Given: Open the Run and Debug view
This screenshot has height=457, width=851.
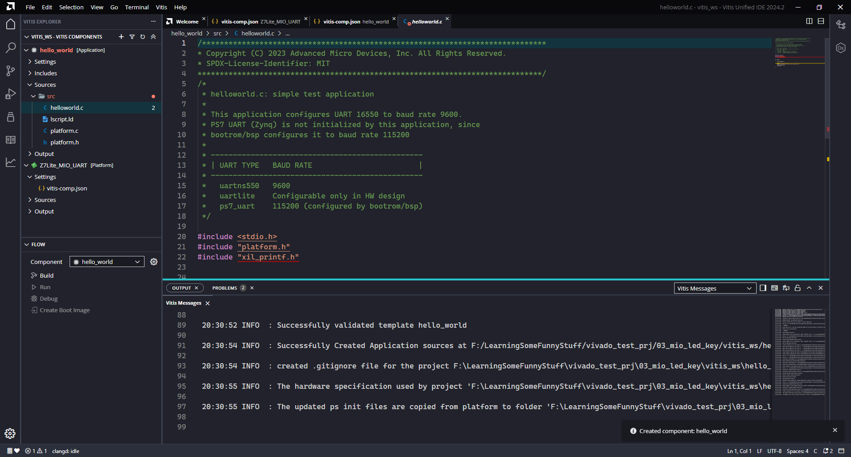Looking at the screenshot, I should [x=11, y=94].
